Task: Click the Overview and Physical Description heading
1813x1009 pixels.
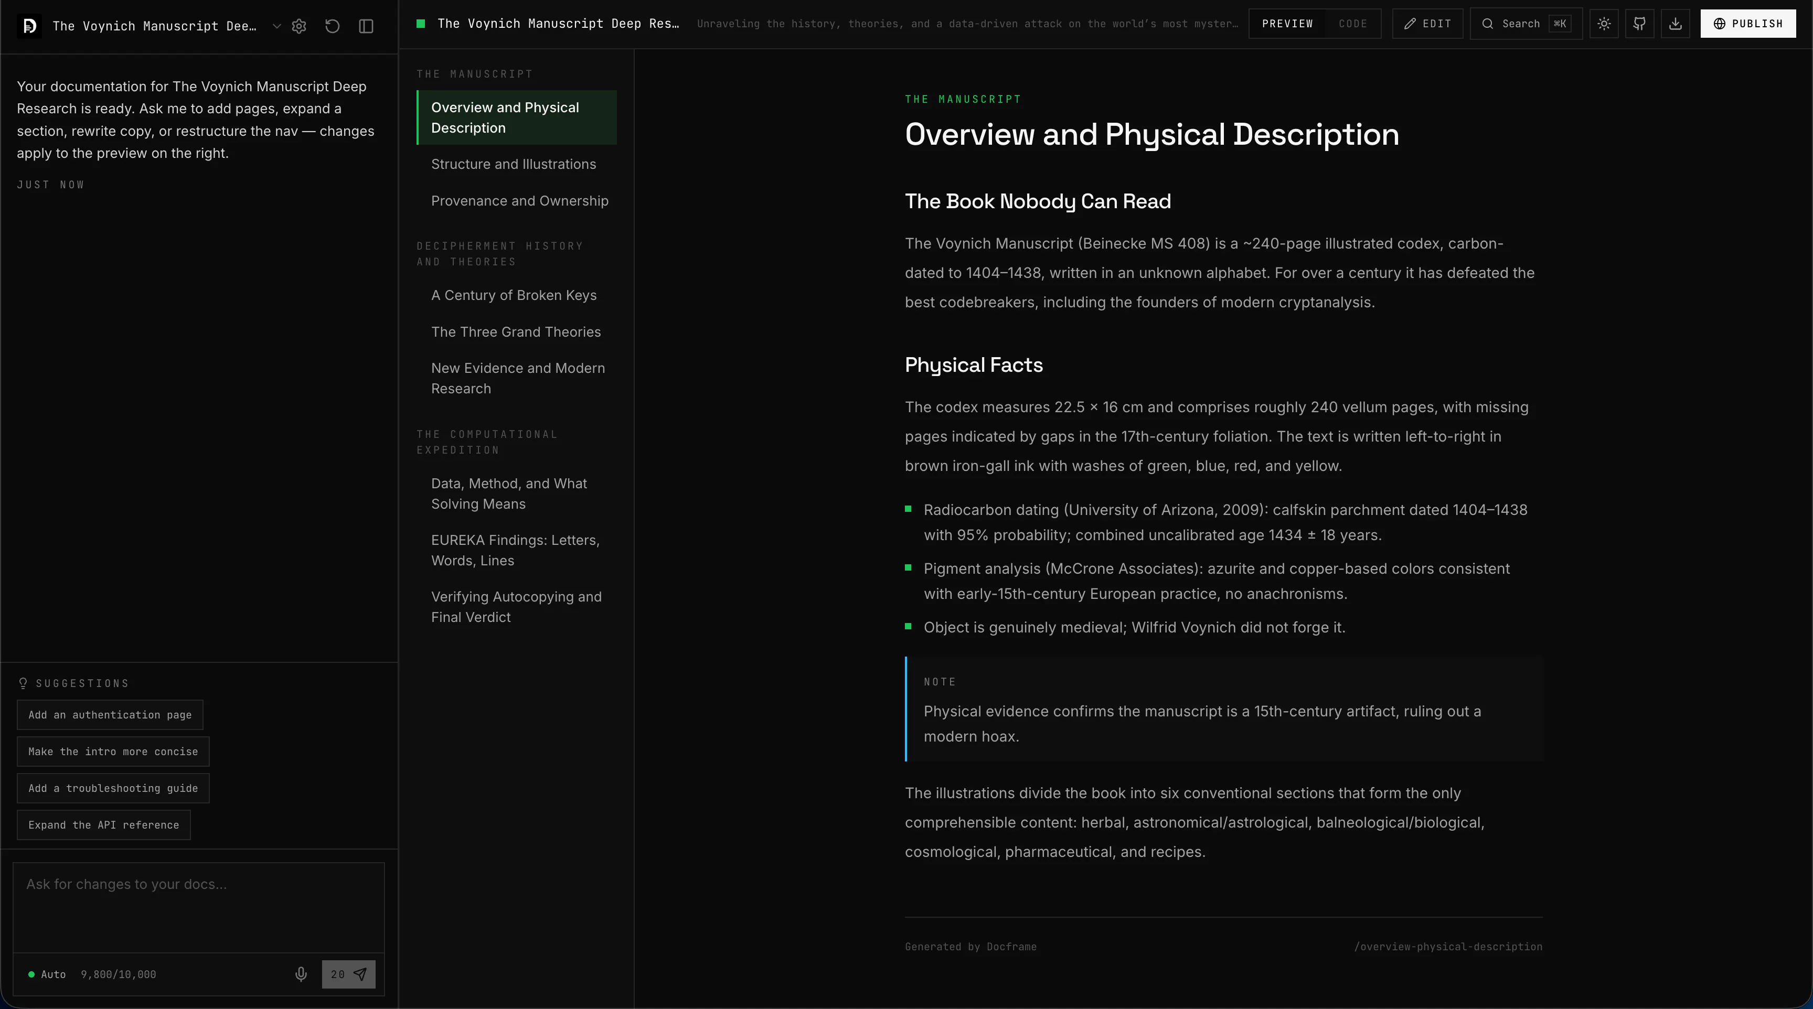Action: tap(1152, 134)
